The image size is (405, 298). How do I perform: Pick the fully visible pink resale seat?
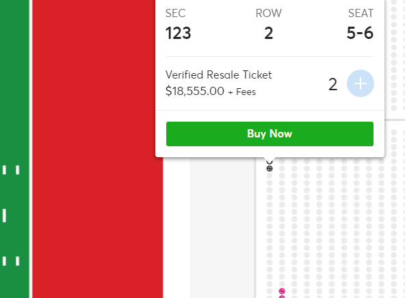click(x=282, y=291)
